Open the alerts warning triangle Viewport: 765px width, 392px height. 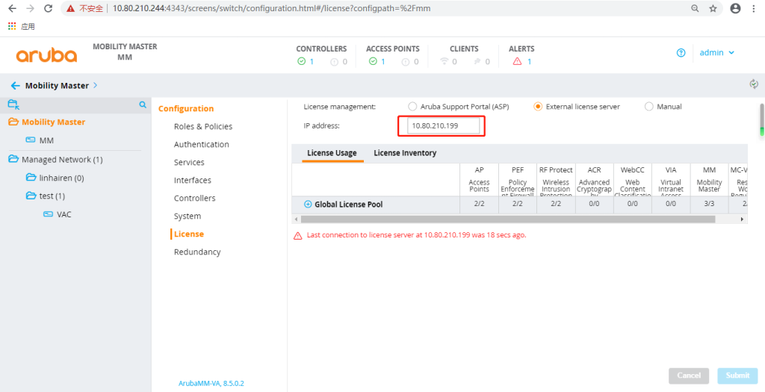[517, 61]
